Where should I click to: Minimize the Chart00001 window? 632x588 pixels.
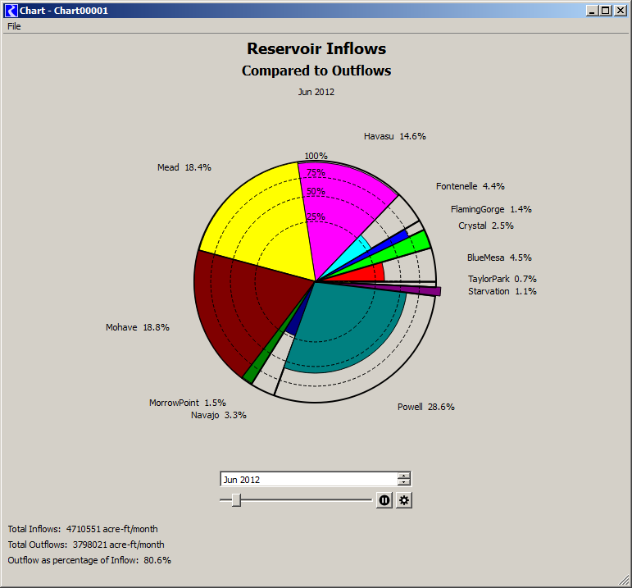pyautogui.click(x=592, y=11)
